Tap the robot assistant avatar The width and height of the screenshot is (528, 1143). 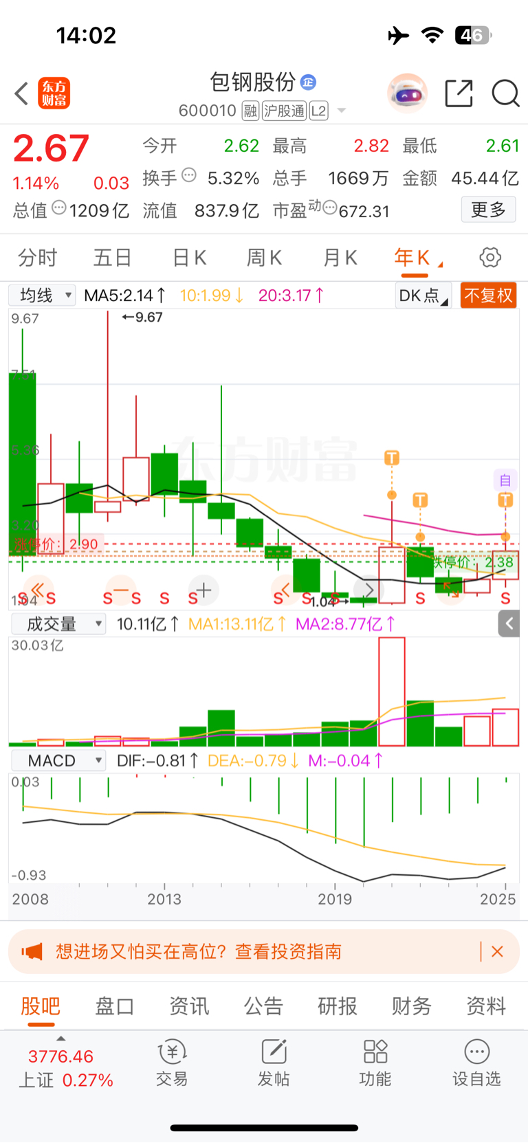point(407,93)
